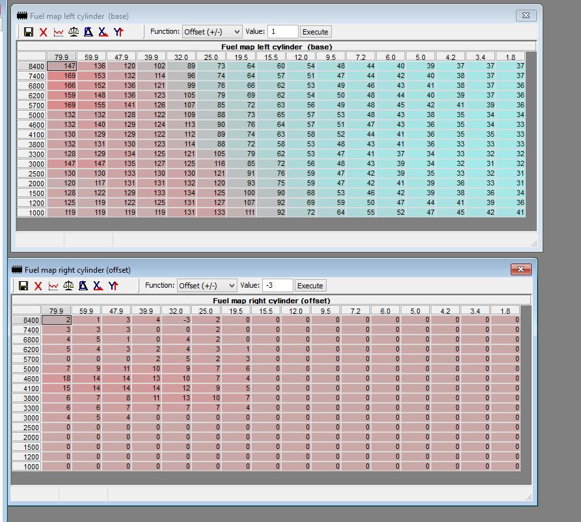Click the Y-axis arrow icon in right cylinder toolbar
This screenshot has width=581, height=522.
click(113, 286)
